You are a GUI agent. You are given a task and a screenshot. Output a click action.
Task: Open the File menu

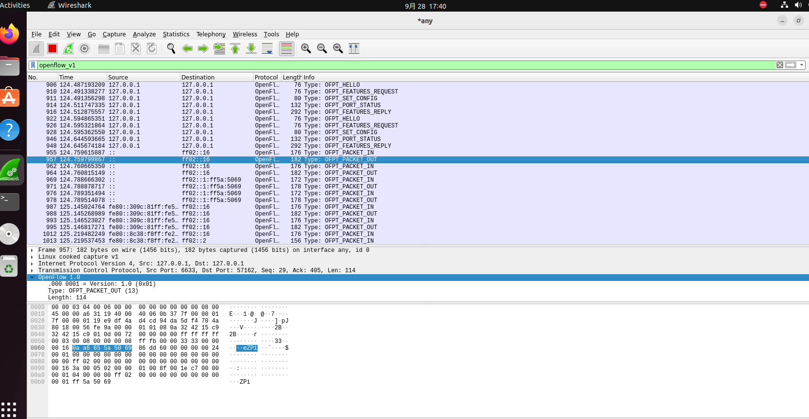[36, 34]
